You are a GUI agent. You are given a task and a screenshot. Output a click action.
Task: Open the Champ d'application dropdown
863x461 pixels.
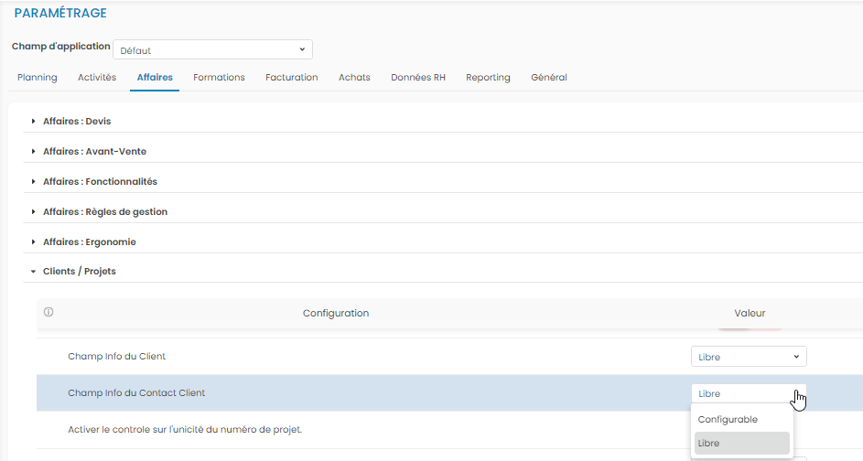tap(212, 50)
